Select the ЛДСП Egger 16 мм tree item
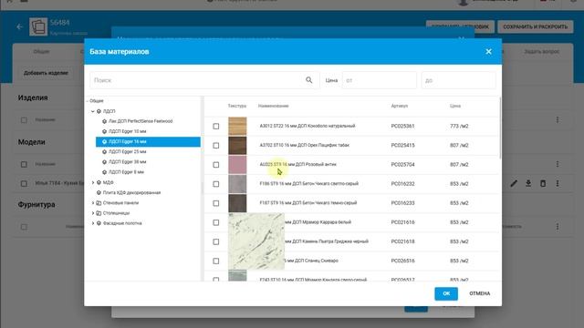This screenshot has height=328, width=584. pyautogui.click(x=148, y=142)
